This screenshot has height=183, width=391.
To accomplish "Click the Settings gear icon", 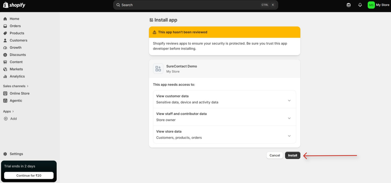I will click(5, 154).
